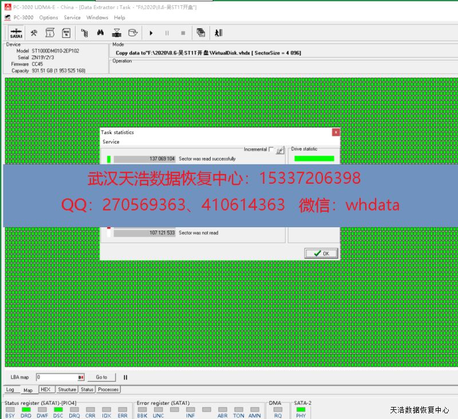Open the Windows menu
This screenshot has width=458, height=419.
[97, 18]
